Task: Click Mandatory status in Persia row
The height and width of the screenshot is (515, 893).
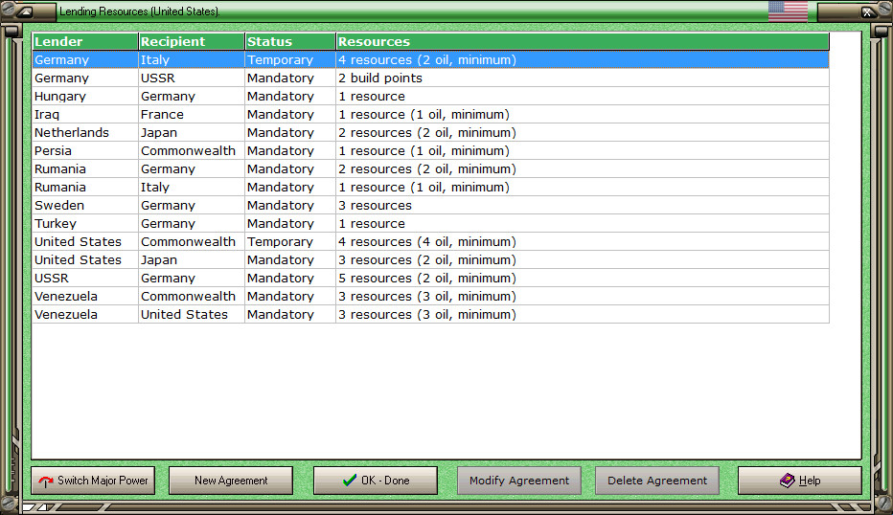Action: (290, 151)
